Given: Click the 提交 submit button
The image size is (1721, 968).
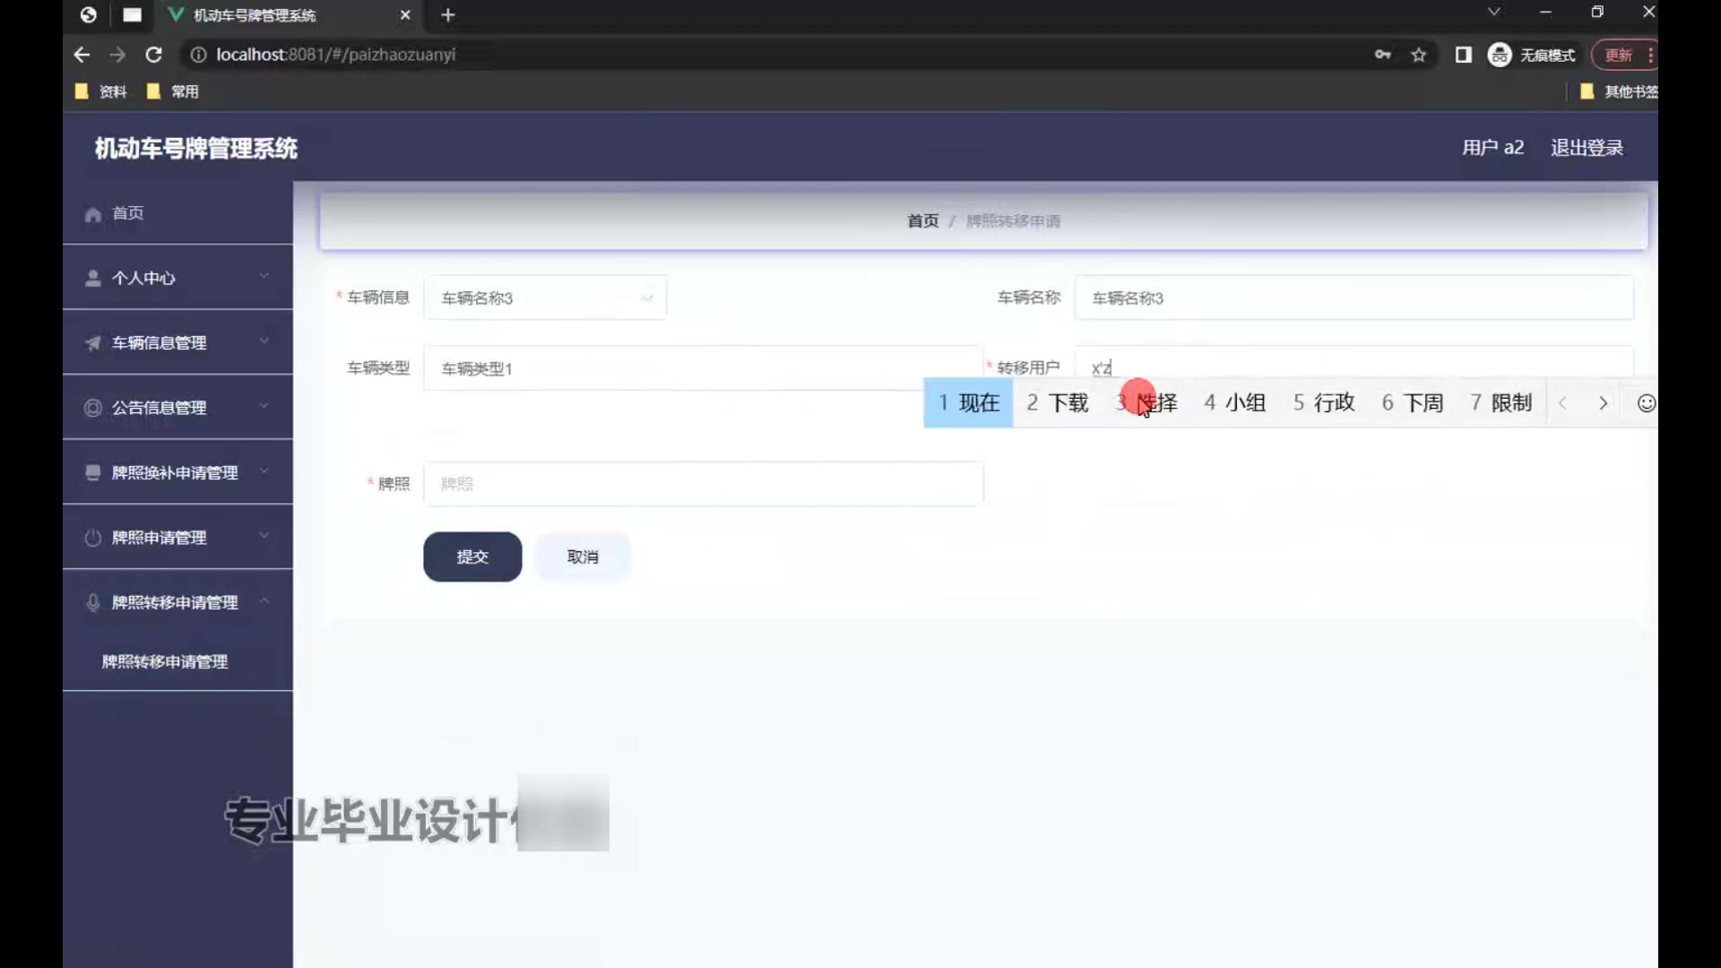Looking at the screenshot, I should [x=472, y=557].
